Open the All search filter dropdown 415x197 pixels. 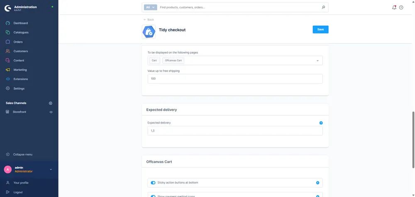(x=151, y=7)
